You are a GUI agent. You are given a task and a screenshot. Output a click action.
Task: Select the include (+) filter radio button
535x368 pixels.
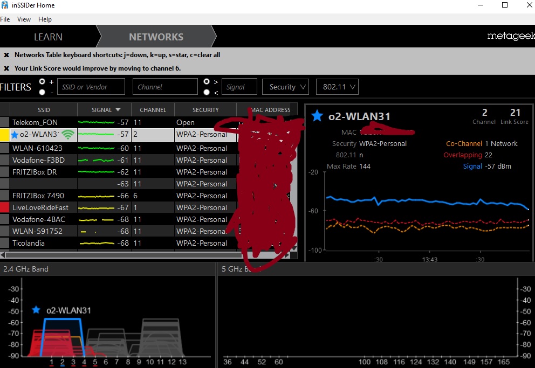pyautogui.click(x=42, y=81)
